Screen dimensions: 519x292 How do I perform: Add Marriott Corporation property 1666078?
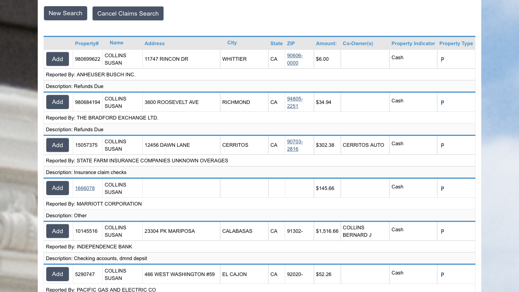point(58,188)
